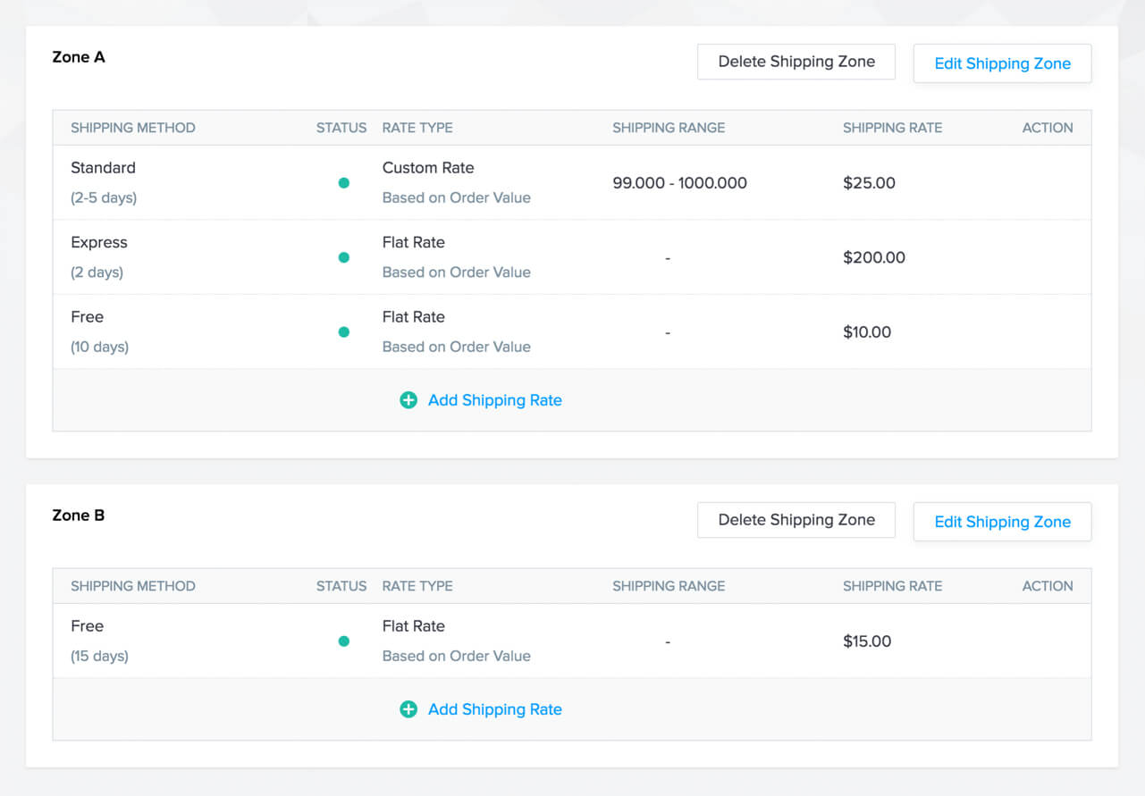Select the Standard shipping method name
Image resolution: width=1145 pixels, height=796 pixels.
click(x=103, y=168)
